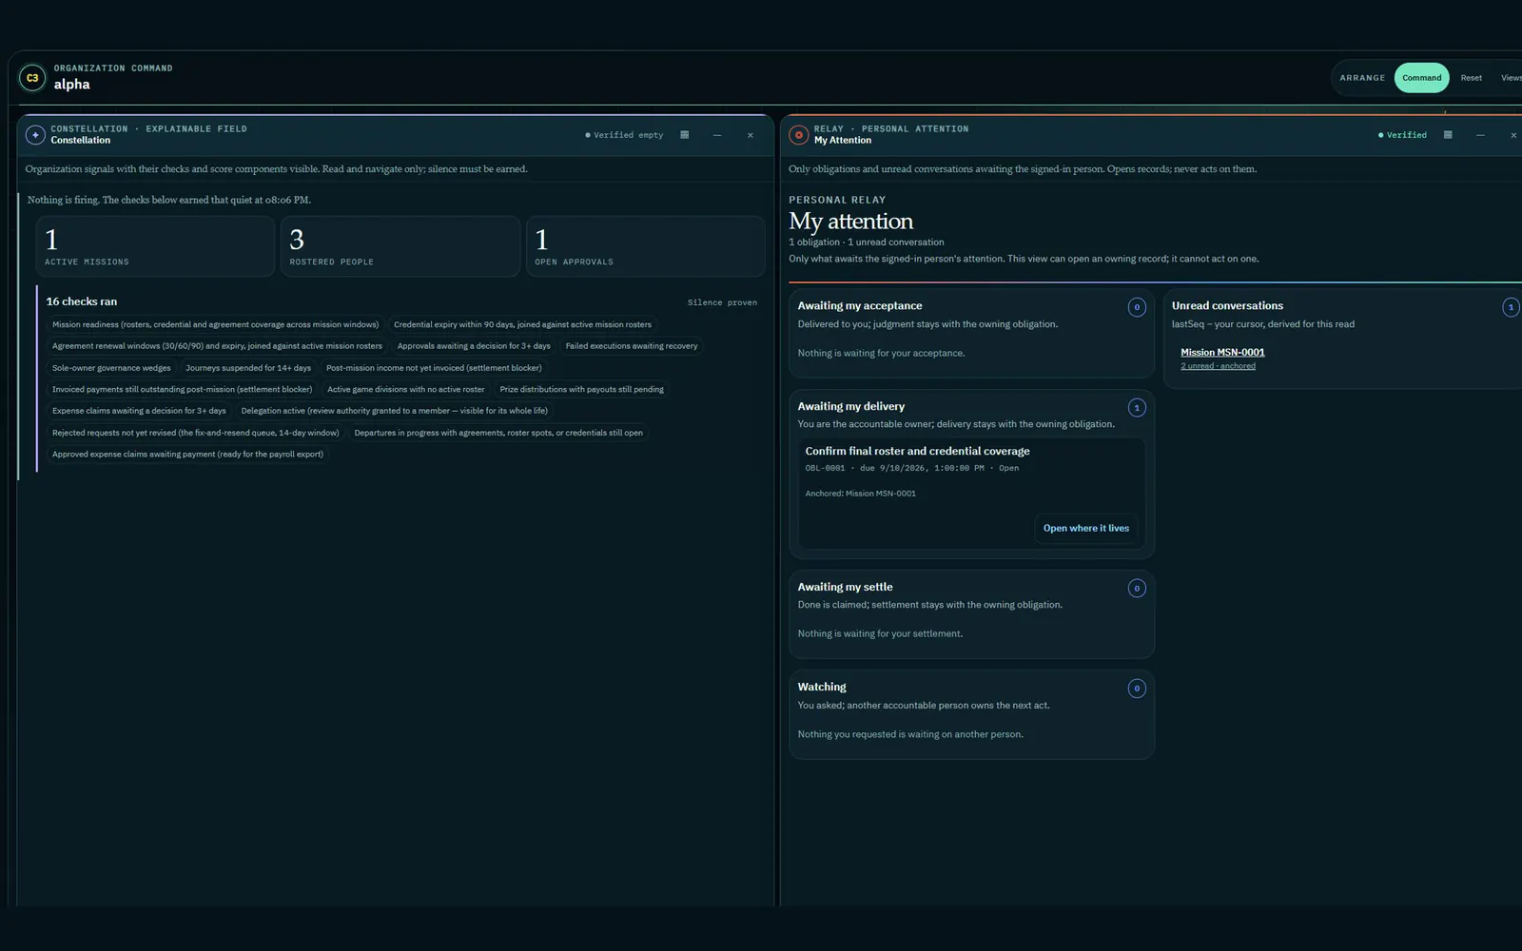This screenshot has height=951, width=1522.
Task: Click the Reset arrangement button
Action: click(x=1472, y=78)
